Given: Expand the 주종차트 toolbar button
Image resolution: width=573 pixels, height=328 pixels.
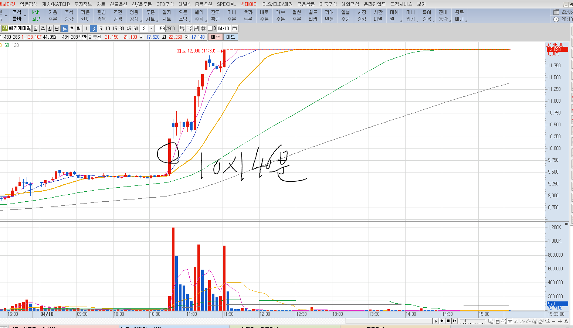Looking at the screenshot, I should coord(150,16).
